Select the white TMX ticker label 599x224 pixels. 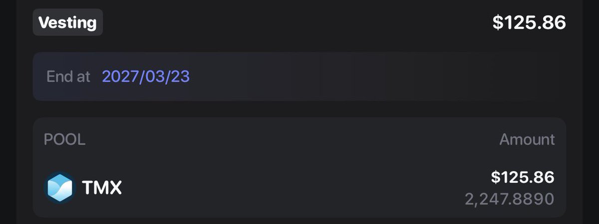(102, 188)
